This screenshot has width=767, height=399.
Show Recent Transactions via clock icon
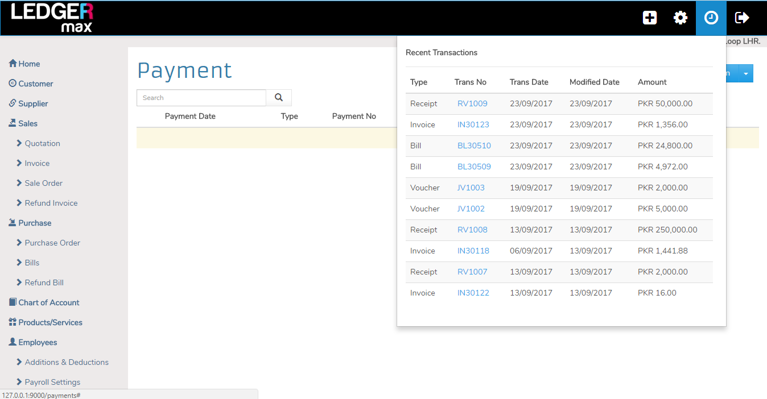coord(711,18)
